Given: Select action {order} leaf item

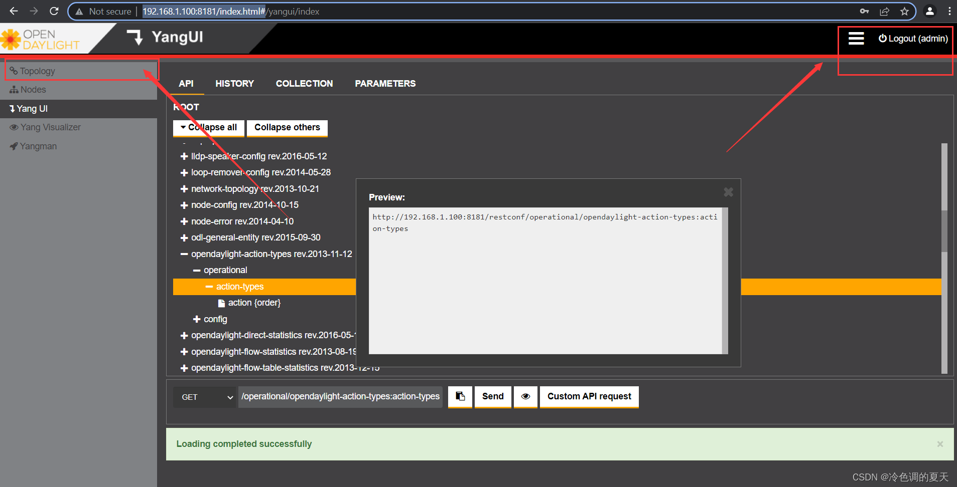Looking at the screenshot, I should tap(249, 303).
